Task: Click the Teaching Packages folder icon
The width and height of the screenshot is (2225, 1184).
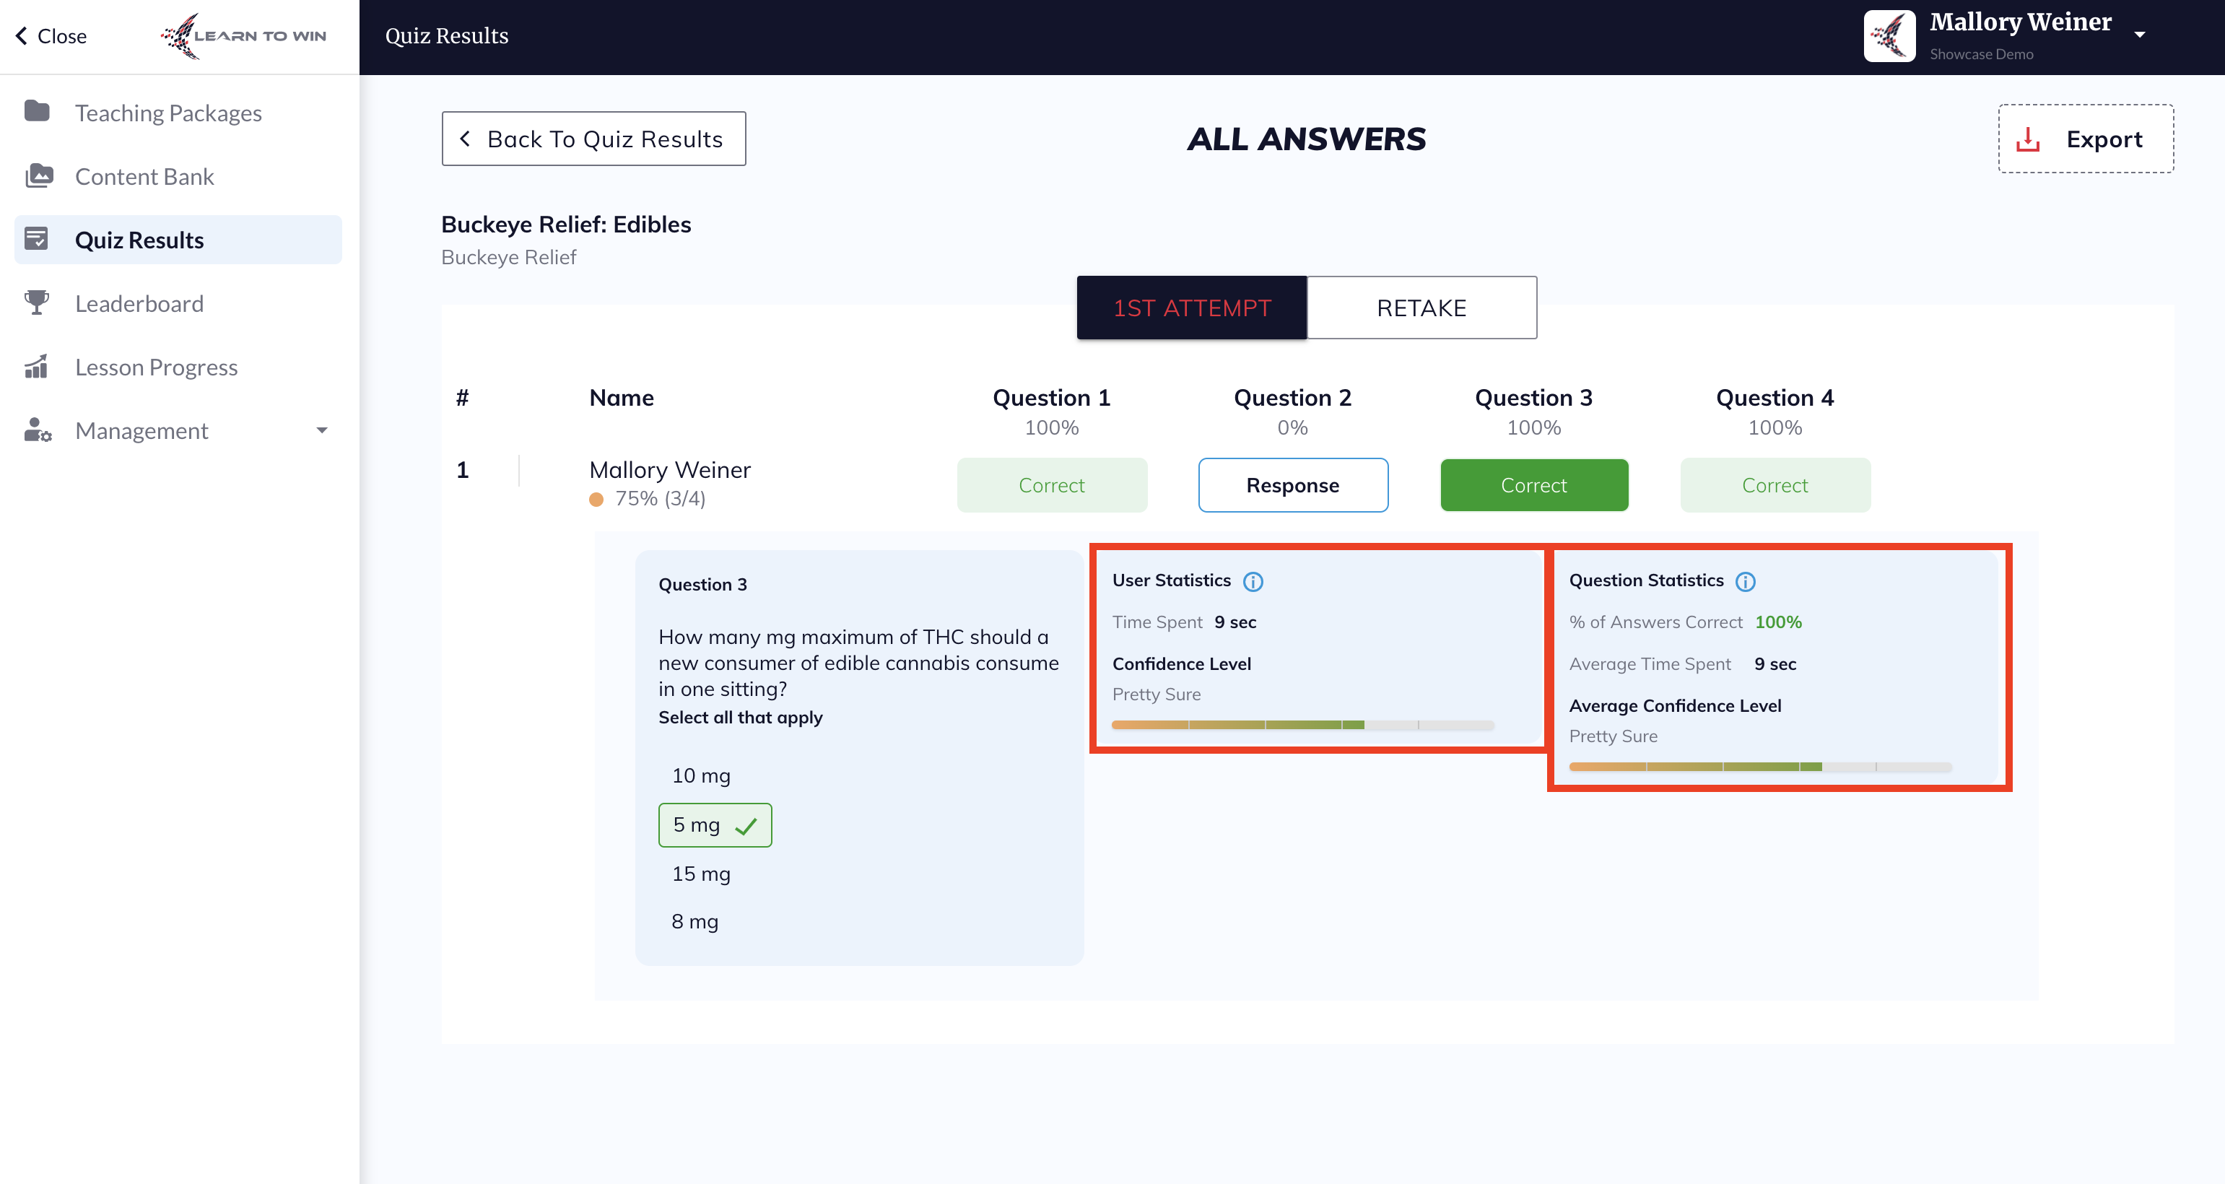Action: (x=37, y=111)
